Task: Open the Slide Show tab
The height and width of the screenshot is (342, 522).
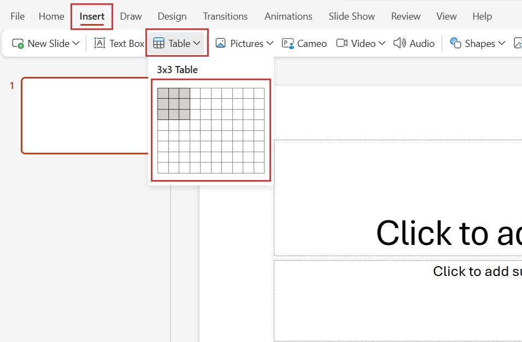Action: pyautogui.click(x=351, y=16)
